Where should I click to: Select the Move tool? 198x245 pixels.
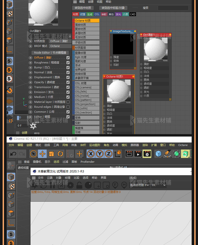coord(43,154)
